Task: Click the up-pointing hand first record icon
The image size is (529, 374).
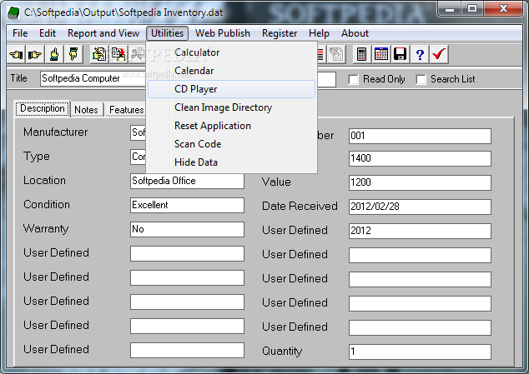Action: [54, 54]
